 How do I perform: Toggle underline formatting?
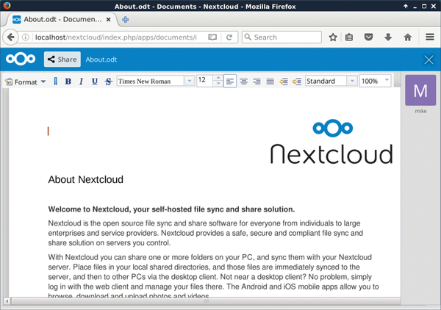click(95, 82)
